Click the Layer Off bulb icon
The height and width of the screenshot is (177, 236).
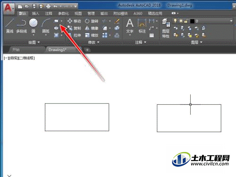pyautogui.click(x=176, y=28)
